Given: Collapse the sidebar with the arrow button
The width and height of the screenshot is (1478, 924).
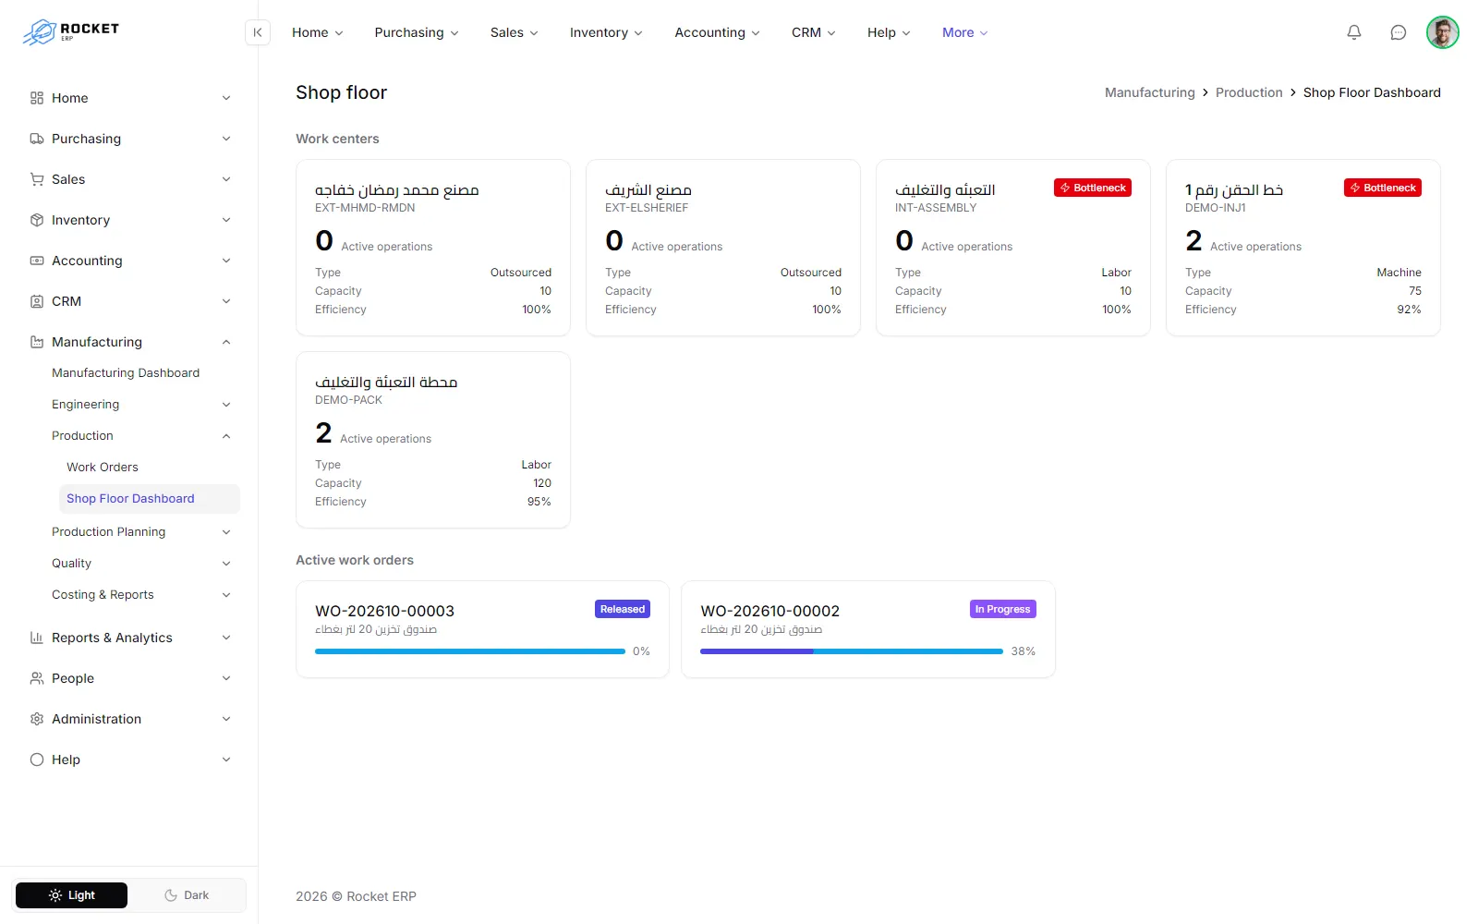Looking at the screenshot, I should click(x=258, y=32).
